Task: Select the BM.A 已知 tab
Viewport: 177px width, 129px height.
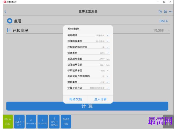Action: [x=8, y=121]
